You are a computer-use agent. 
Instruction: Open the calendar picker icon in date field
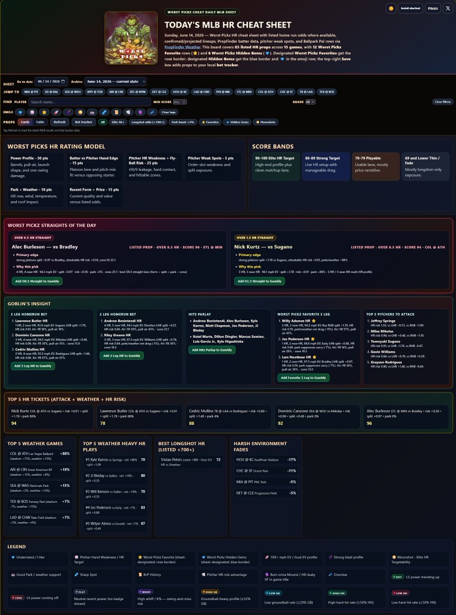click(63, 81)
